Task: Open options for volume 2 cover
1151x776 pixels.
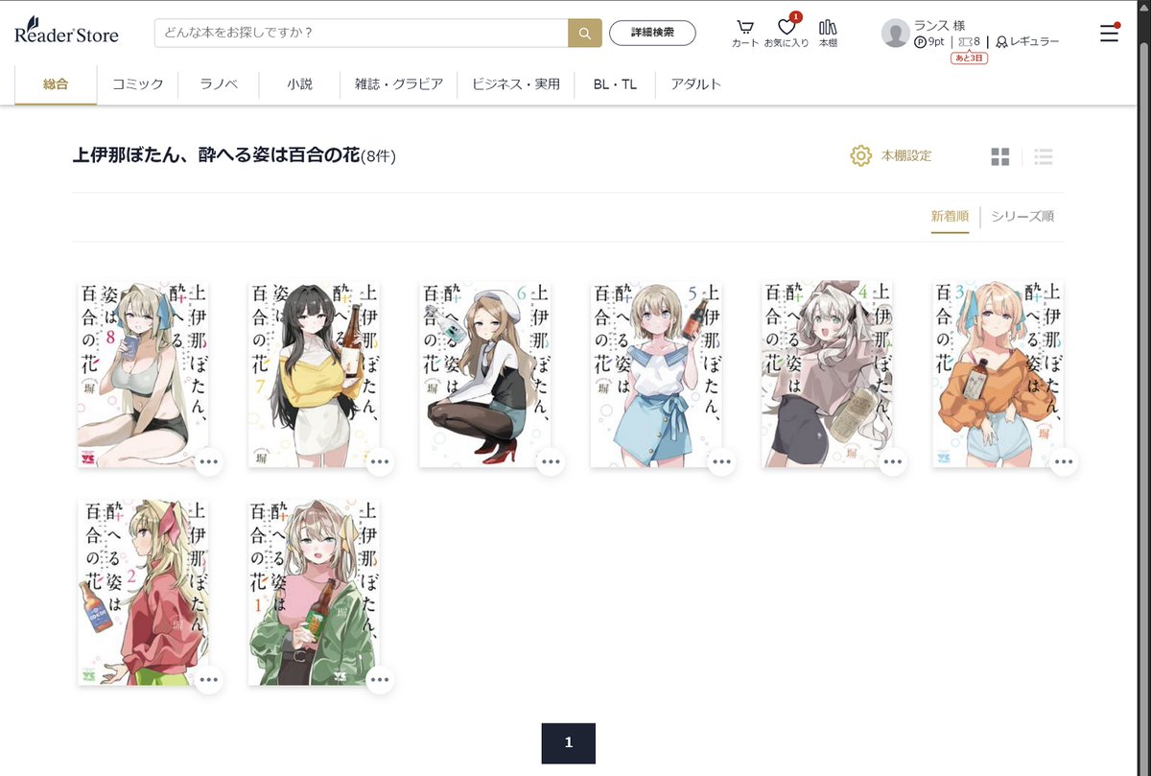Action: click(x=209, y=679)
